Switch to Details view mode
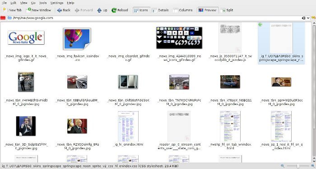This screenshot has height=169, width=316. [160, 10]
